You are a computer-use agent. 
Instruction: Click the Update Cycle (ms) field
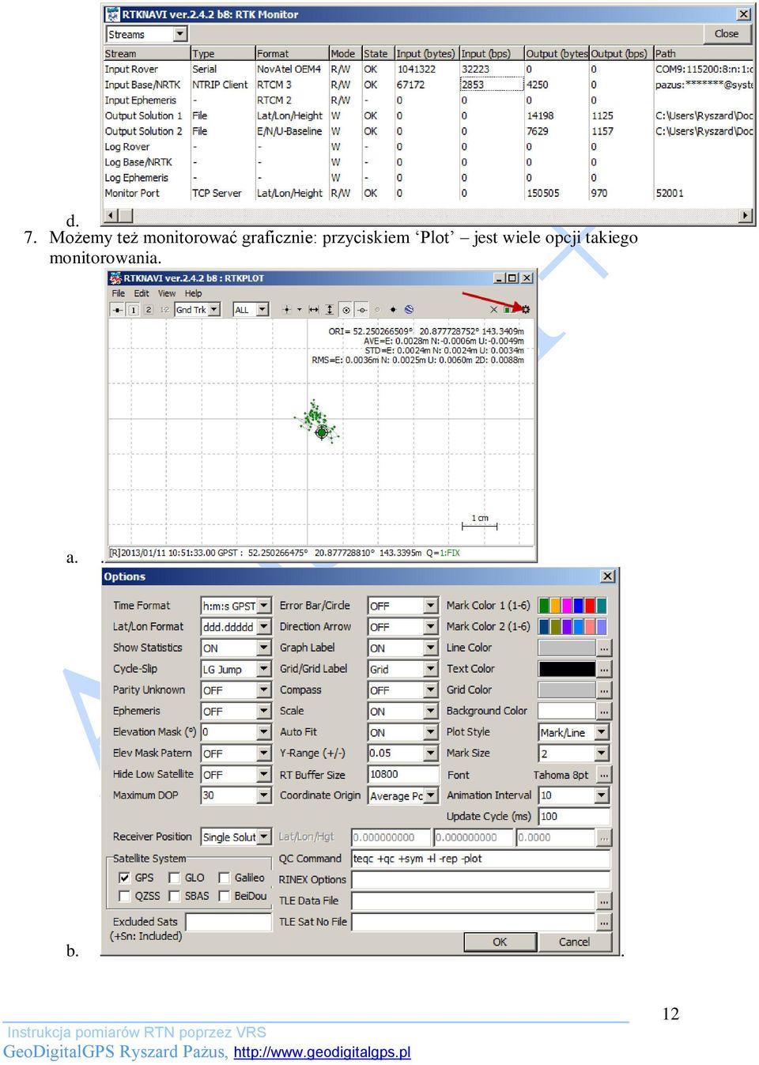point(574,817)
